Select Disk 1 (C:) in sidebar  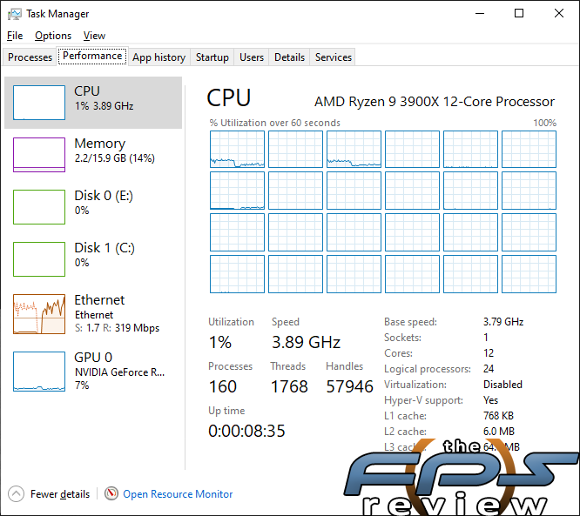(x=93, y=258)
